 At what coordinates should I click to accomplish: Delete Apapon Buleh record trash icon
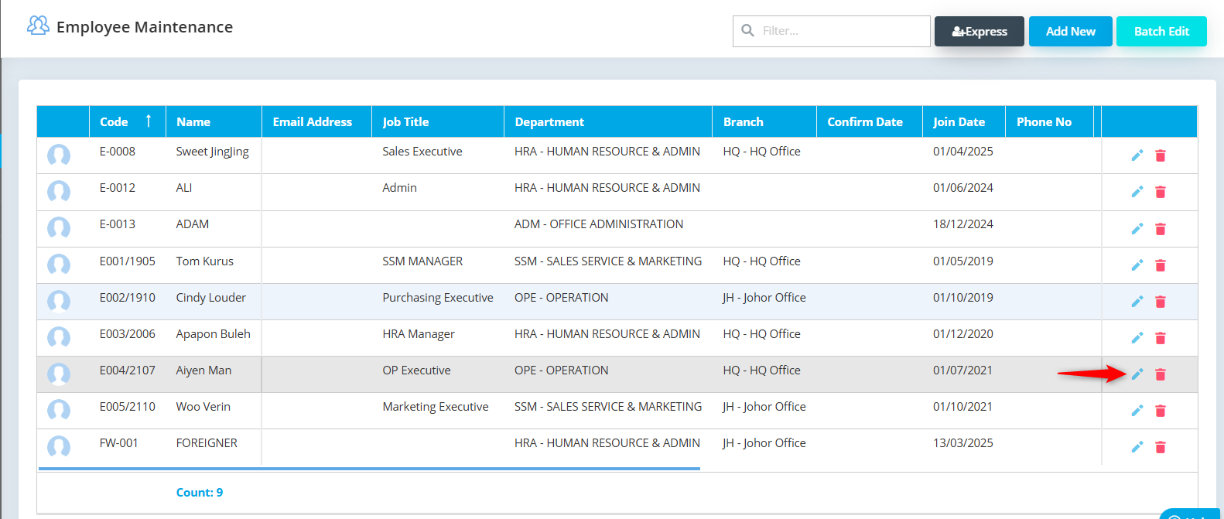(1160, 338)
